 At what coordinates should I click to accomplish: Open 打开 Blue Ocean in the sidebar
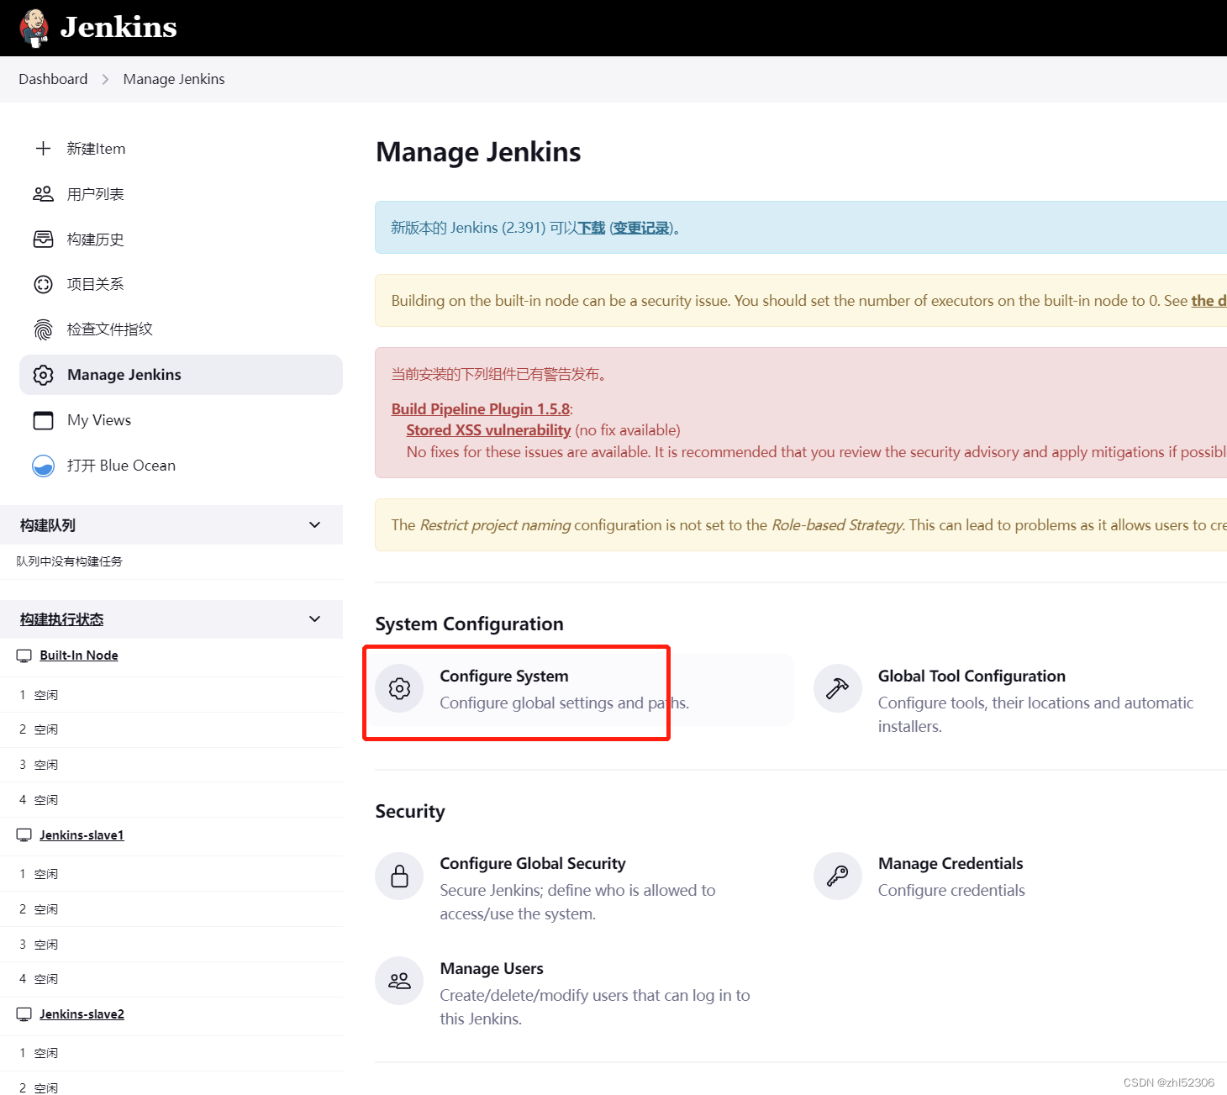point(181,466)
